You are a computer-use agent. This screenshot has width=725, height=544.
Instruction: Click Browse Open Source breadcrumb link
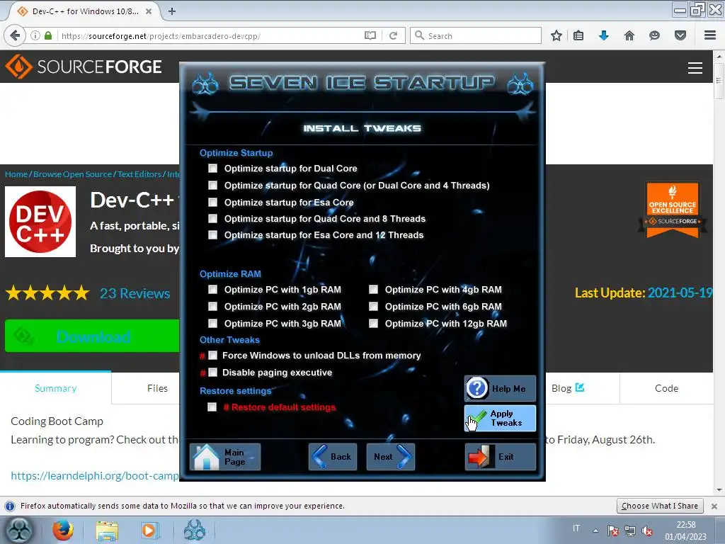[73, 174]
